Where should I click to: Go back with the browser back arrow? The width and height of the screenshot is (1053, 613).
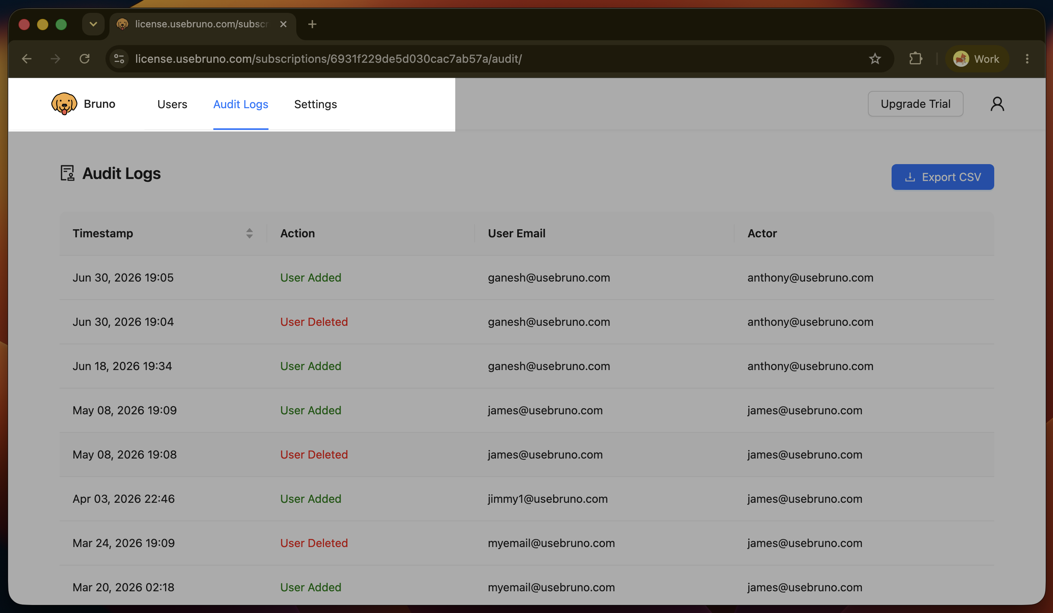click(27, 59)
